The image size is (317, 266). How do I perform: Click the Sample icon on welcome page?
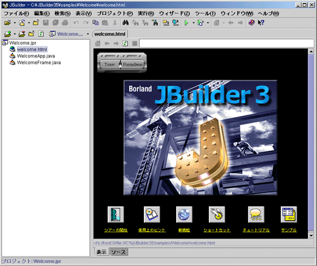289,215
